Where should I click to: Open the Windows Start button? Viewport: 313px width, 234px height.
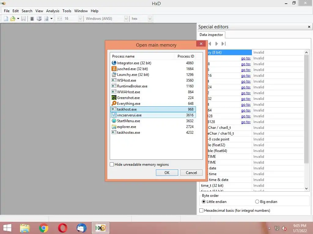(x=7, y=228)
